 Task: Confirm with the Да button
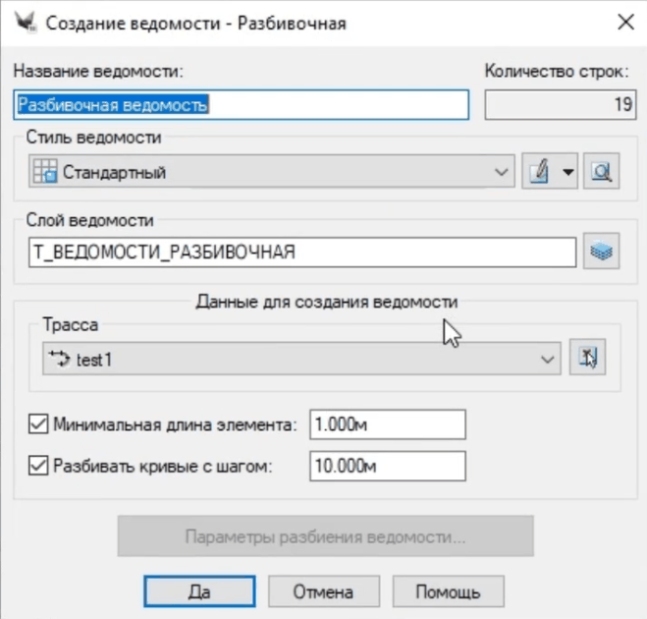coord(199,591)
